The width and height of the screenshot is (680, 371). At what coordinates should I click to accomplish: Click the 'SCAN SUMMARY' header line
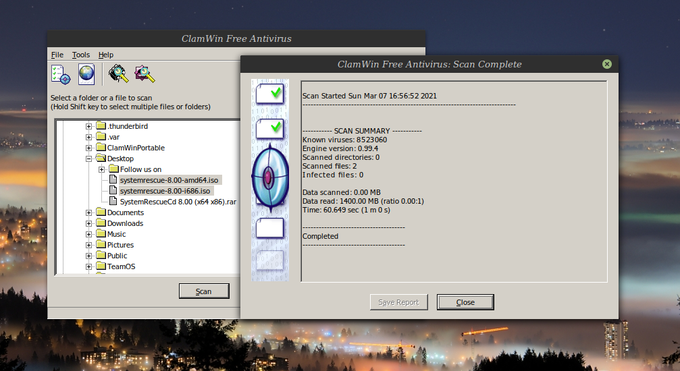click(362, 131)
